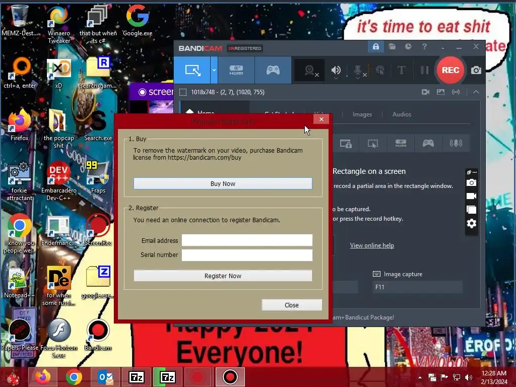Switch to the Audios tab

[x=402, y=114]
